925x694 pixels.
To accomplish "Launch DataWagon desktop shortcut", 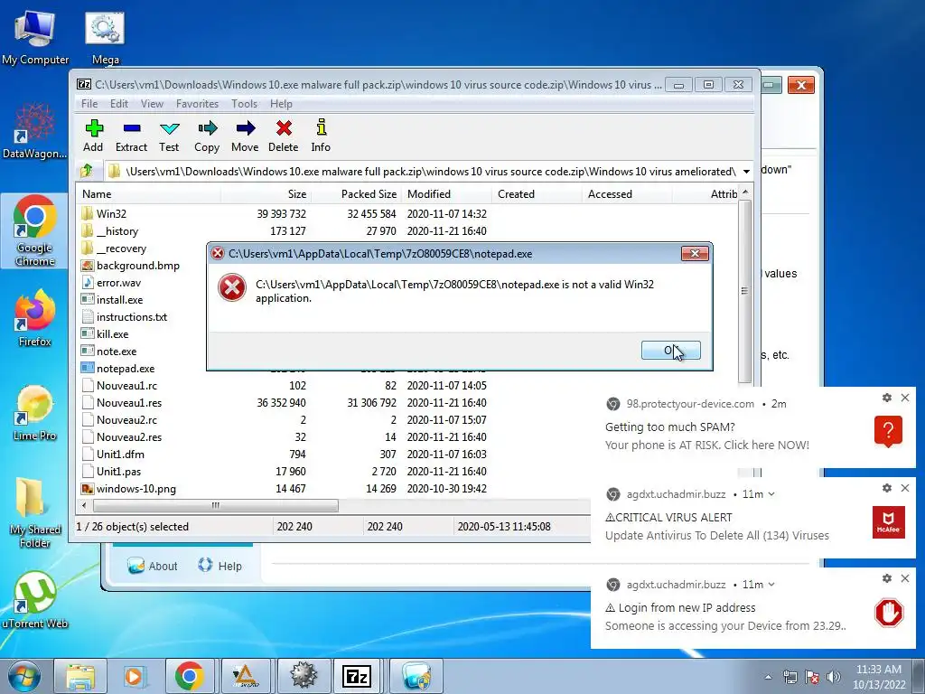I will point(35,131).
